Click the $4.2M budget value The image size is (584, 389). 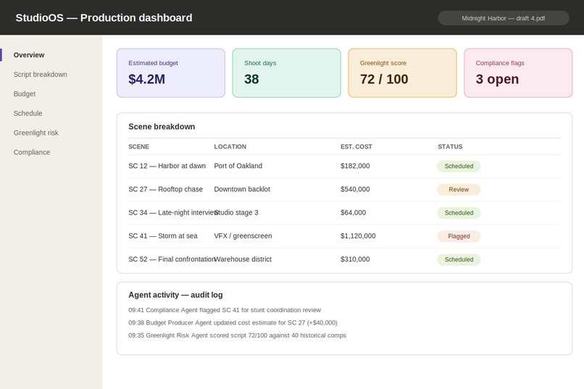(x=147, y=79)
